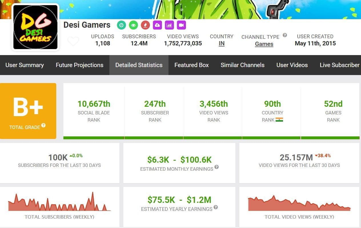Click the purple video camera badge icon
Screen dimensions: 361x228
(181, 25)
